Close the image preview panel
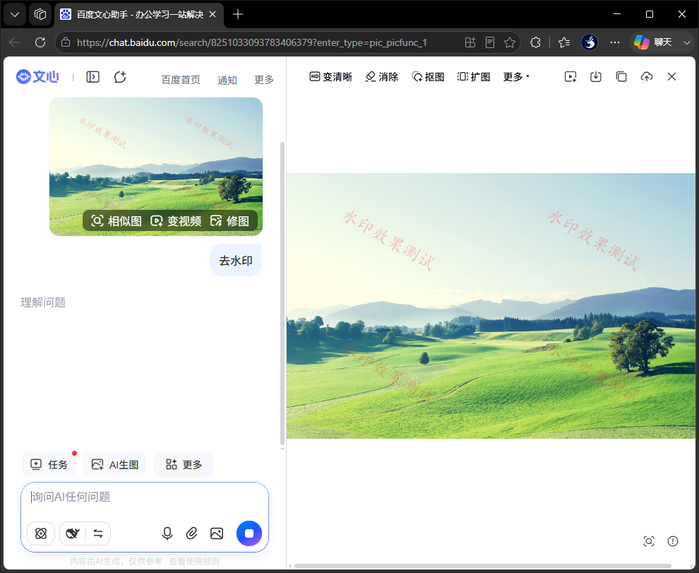The width and height of the screenshot is (699, 573). 671,77
